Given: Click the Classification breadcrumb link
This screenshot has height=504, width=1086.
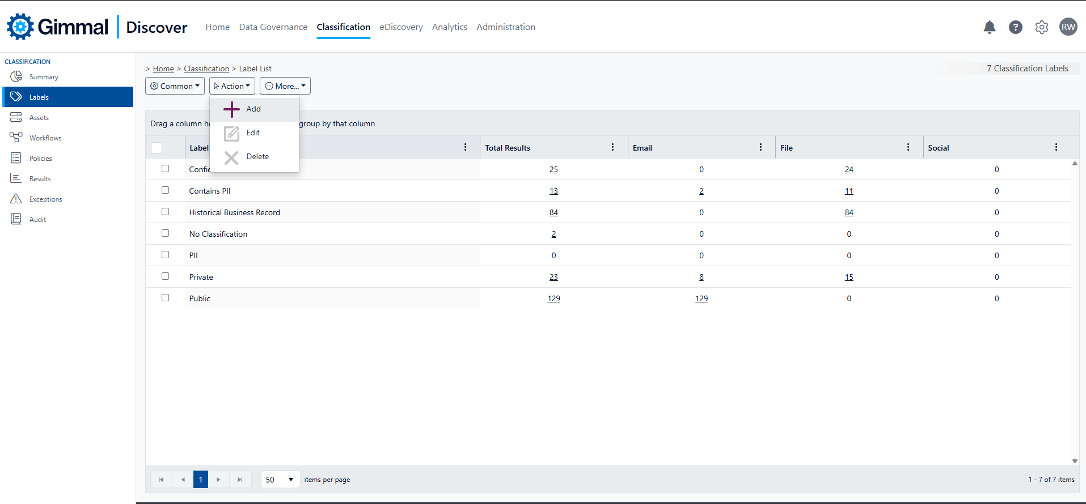Looking at the screenshot, I should (206, 69).
